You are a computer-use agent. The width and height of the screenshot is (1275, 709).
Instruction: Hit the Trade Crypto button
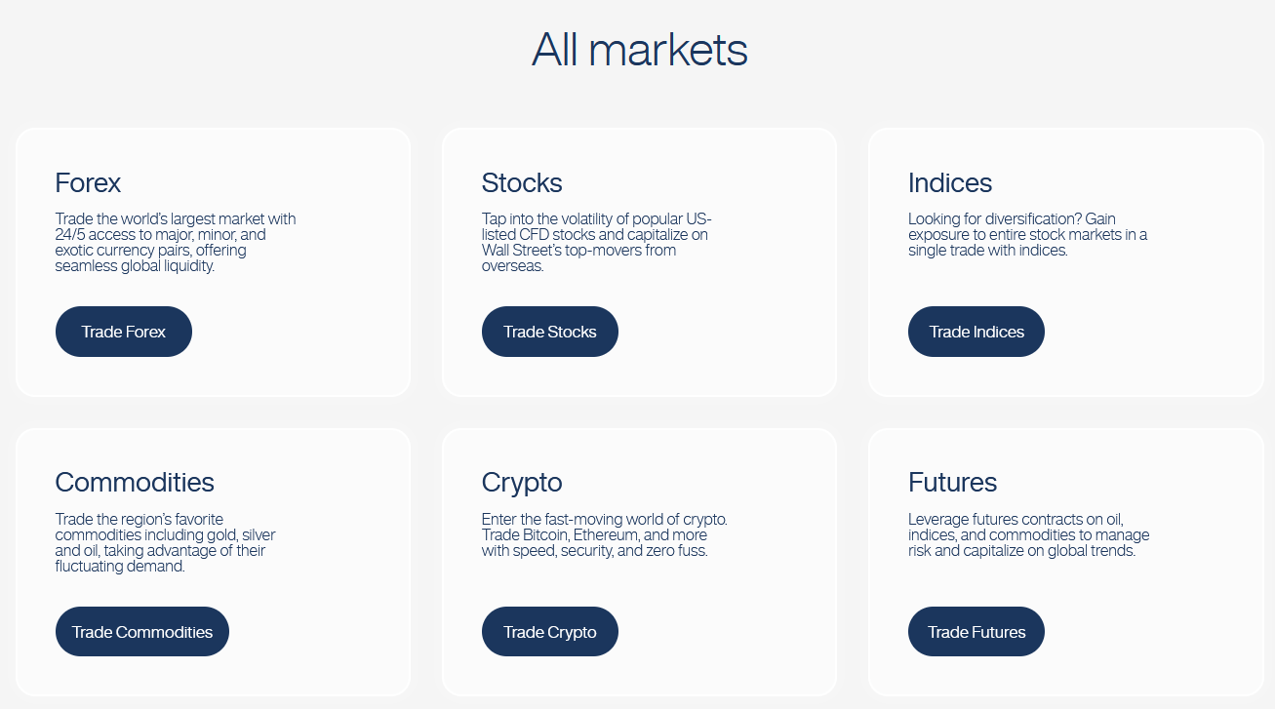click(550, 632)
